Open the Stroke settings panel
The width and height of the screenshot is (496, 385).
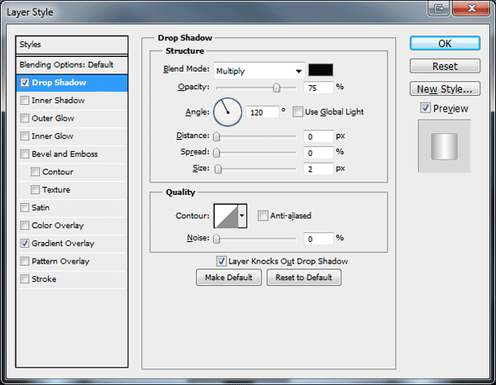click(x=44, y=279)
